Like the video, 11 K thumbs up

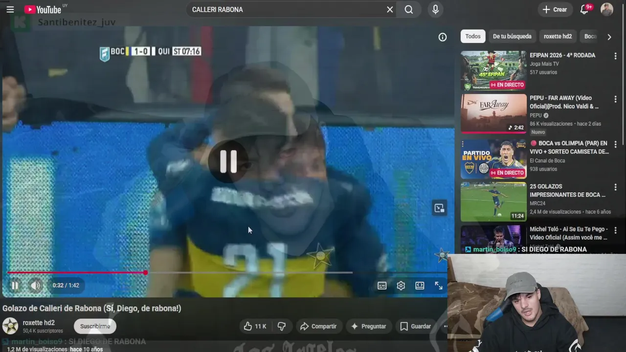[255, 326]
